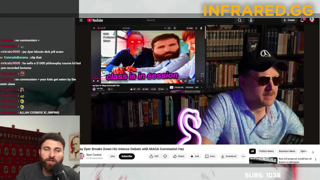
Task: Click the Dyer Central channel avatar
Action: click(x=82, y=156)
